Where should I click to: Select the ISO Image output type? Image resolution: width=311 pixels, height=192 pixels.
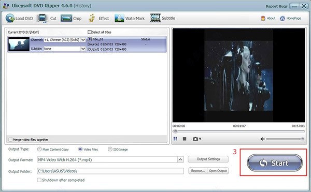(x=110, y=149)
